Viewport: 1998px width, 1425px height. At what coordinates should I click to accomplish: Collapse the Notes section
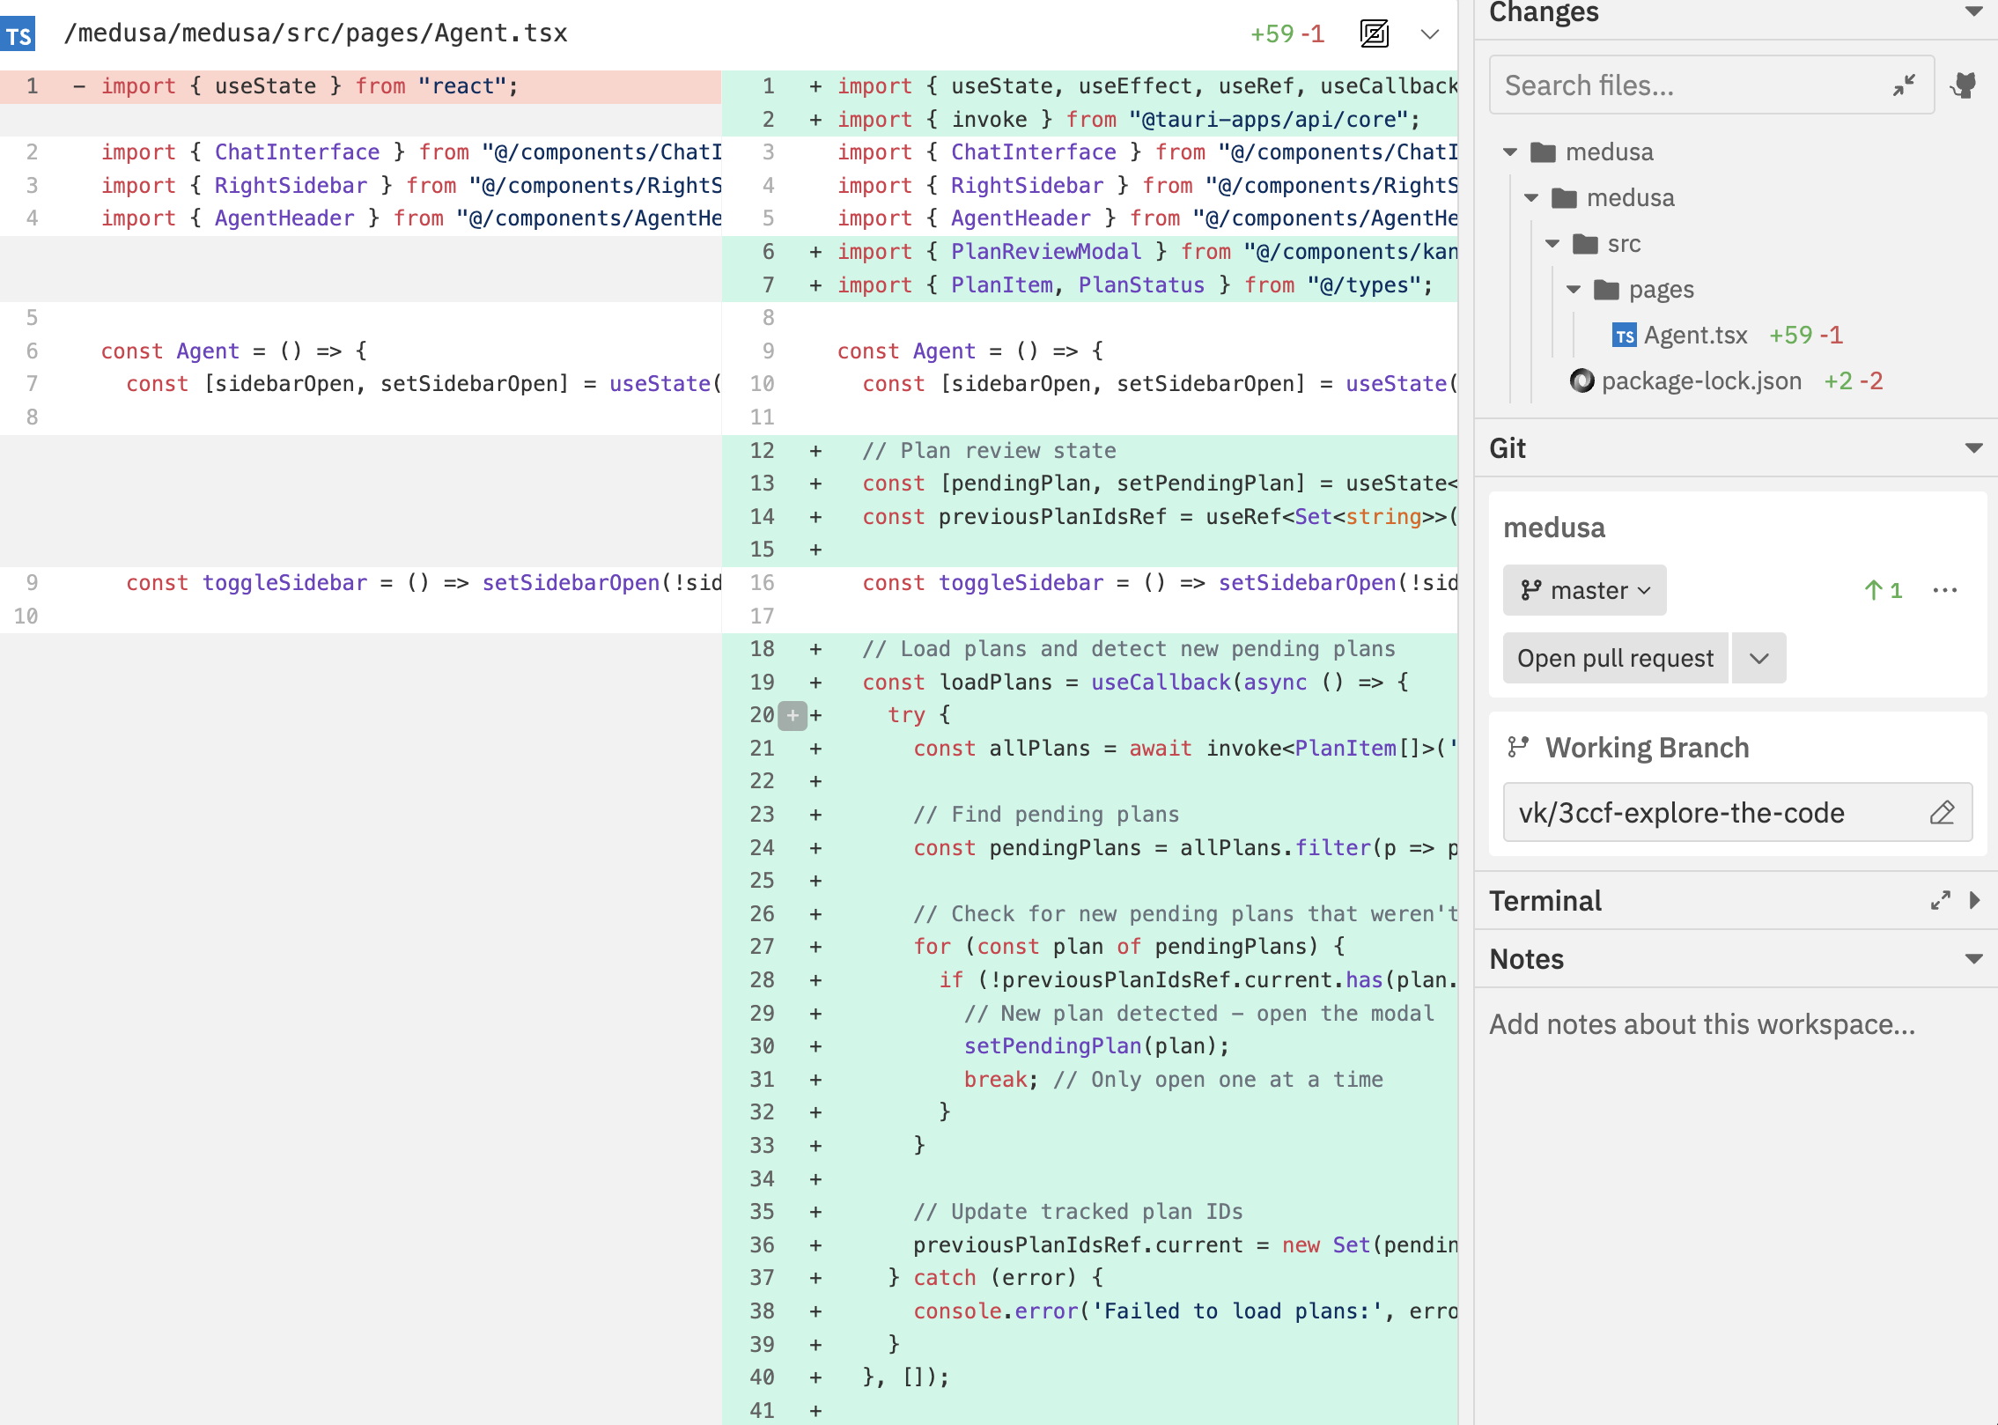(x=1975, y=959)
